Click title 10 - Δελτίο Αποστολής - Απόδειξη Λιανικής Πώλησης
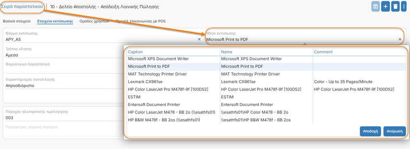The height and width of the screenshot is (149, 410). [x=104, y=6]
